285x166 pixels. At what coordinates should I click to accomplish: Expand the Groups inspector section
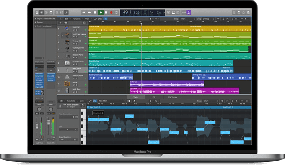[36, 22]
